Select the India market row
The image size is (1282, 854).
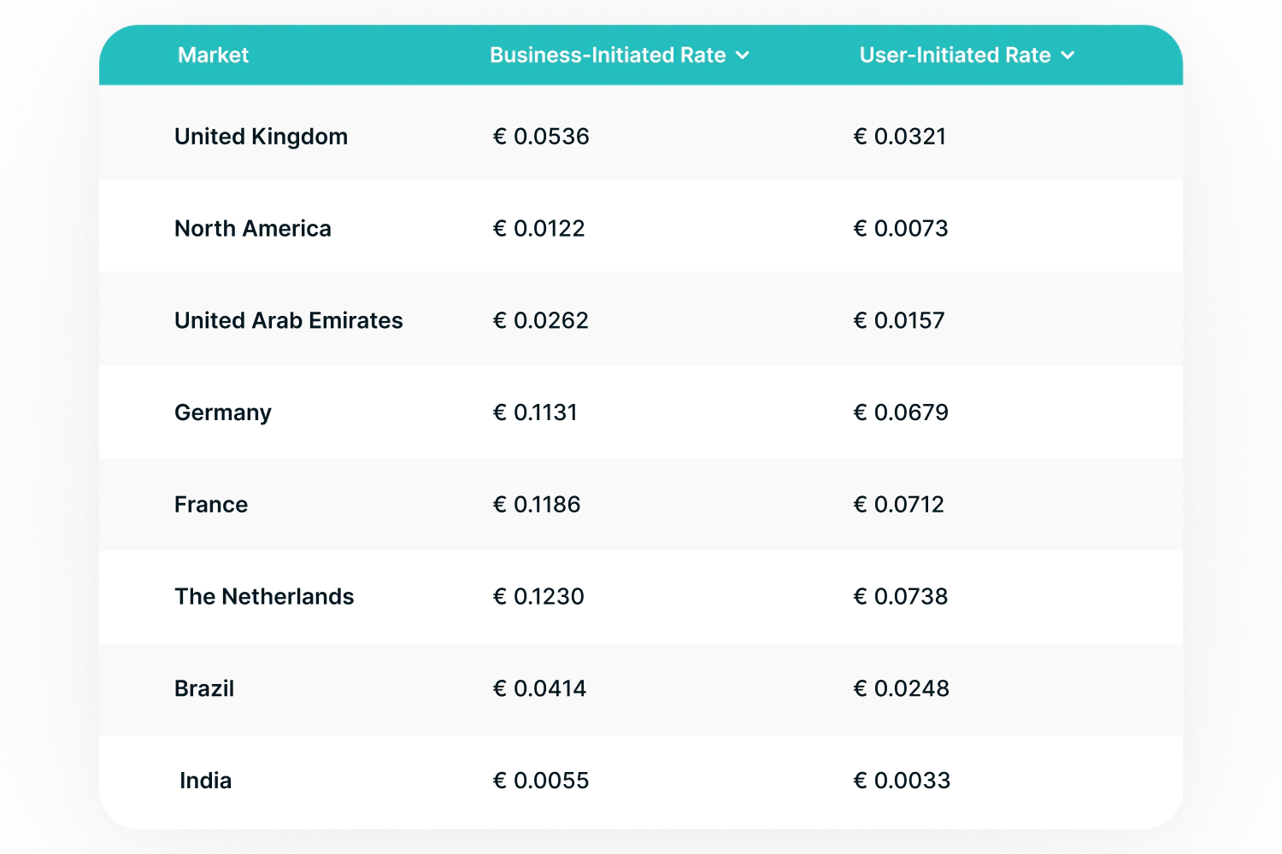point(205,779)
